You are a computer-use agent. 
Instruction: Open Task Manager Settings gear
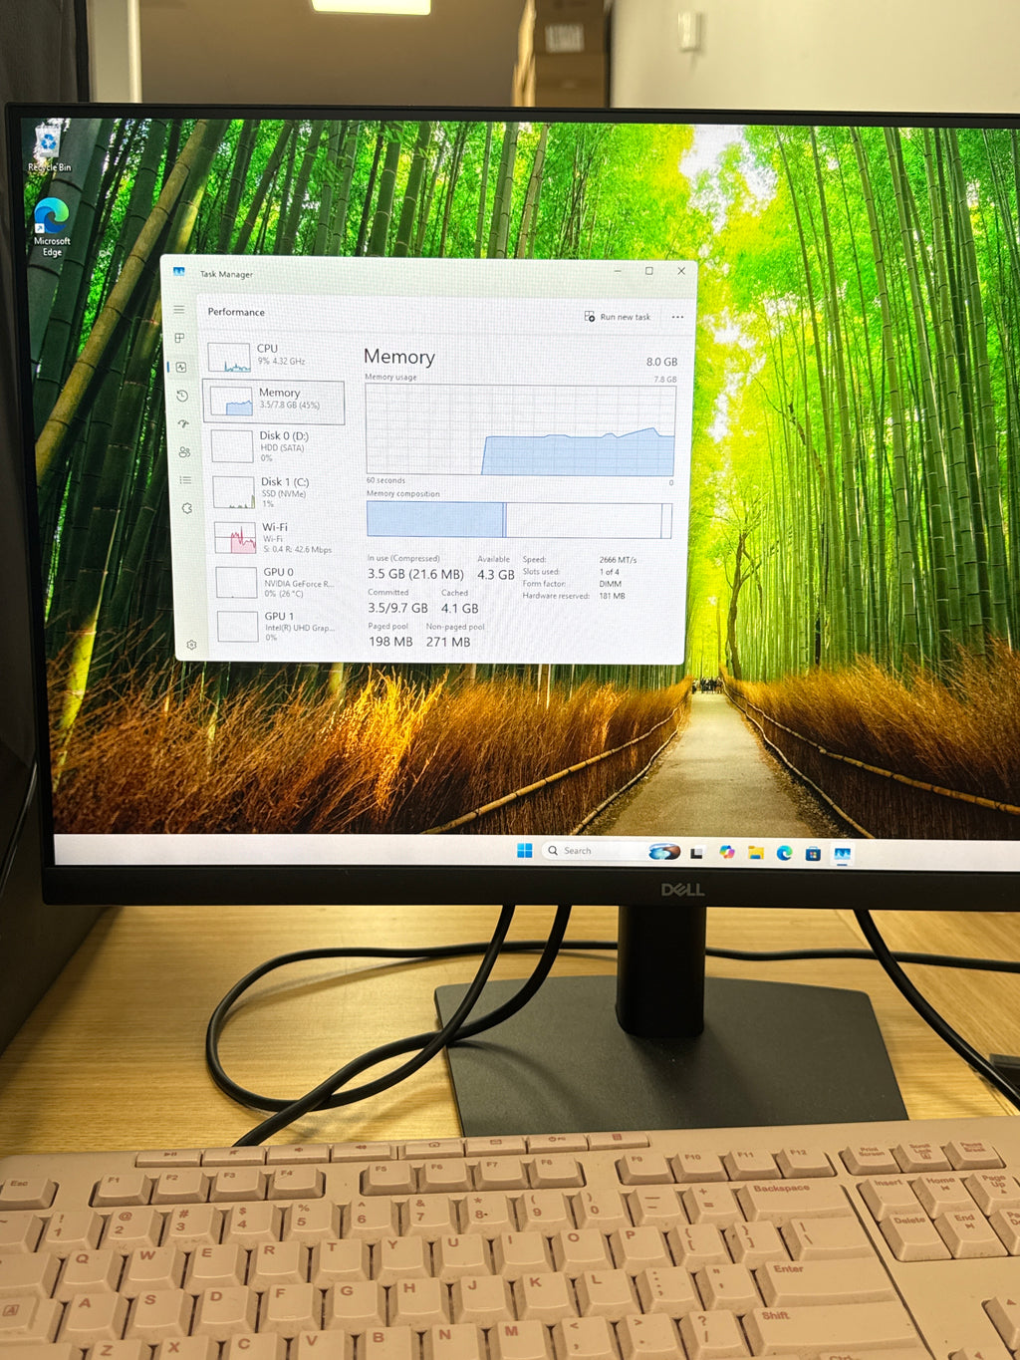[191, 645]
